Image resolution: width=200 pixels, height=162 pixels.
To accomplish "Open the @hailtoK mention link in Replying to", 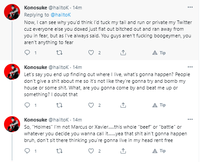I will 61,15.
